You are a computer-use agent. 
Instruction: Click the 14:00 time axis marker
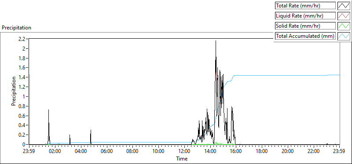coord(210,151)
